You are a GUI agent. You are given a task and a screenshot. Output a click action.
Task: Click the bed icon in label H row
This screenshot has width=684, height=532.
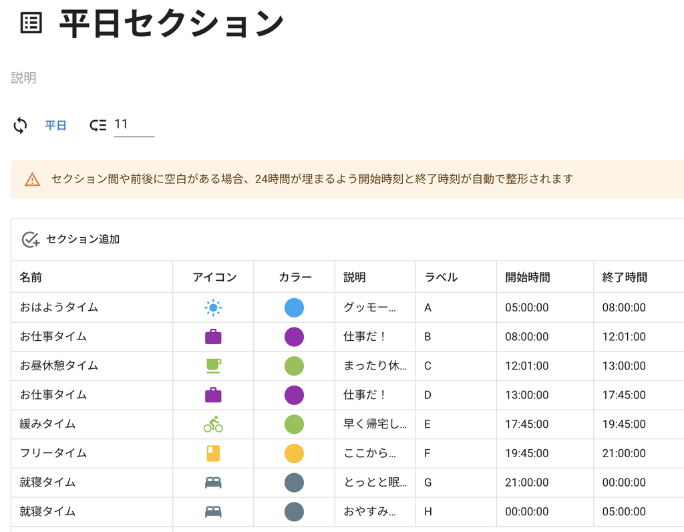(x=213, y=511)
